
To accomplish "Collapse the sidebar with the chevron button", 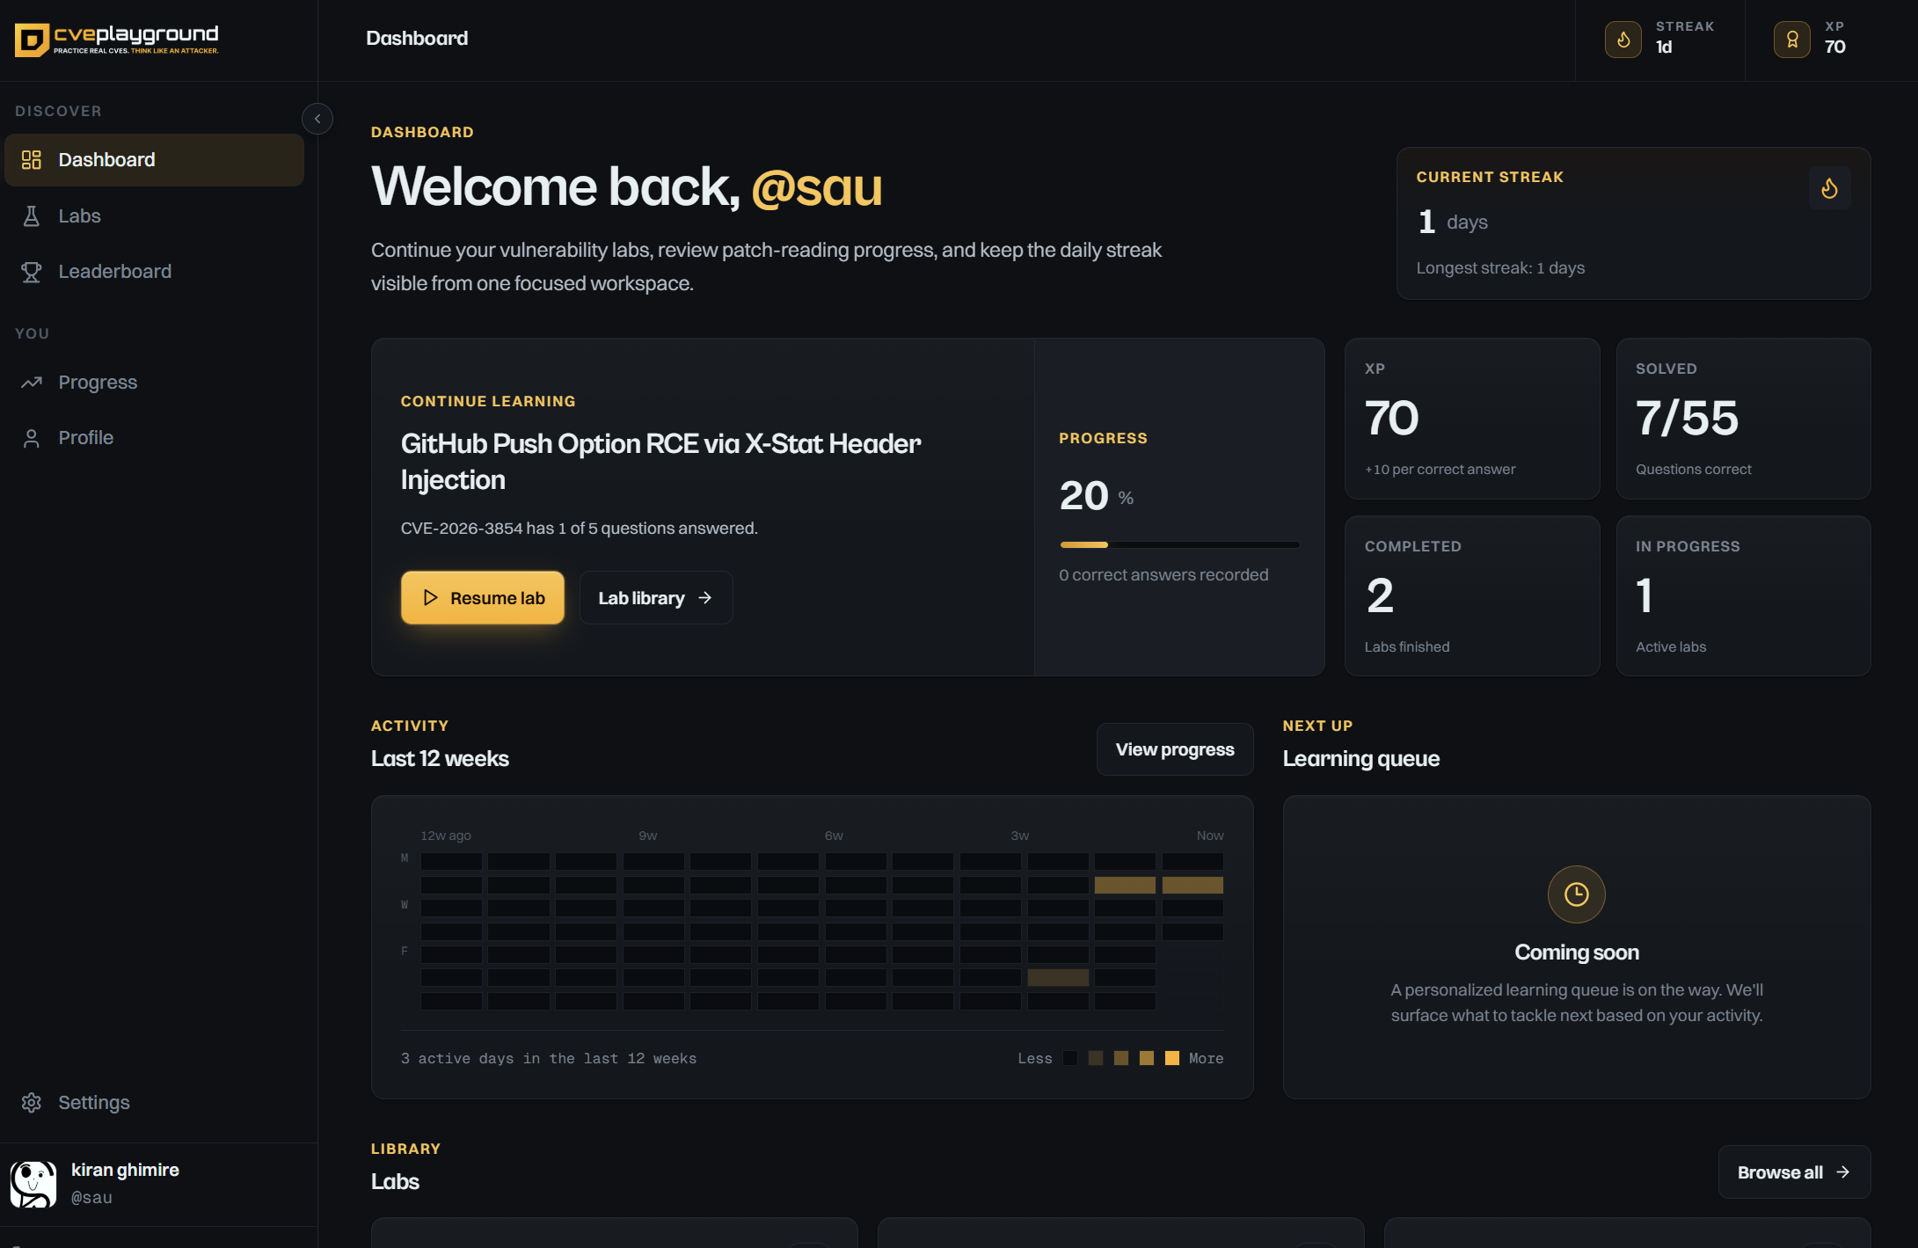I will [317, 119].
